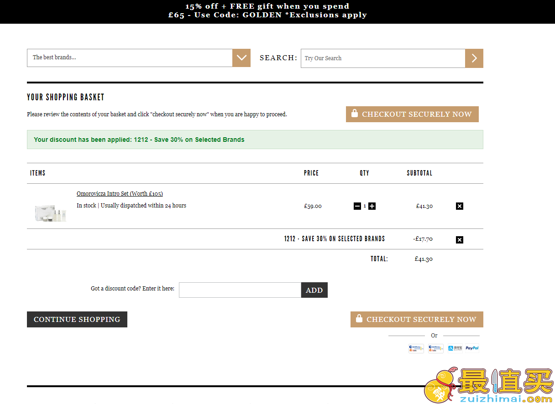
Task: Submit search with the arrow button
Action: pos(474,58)
